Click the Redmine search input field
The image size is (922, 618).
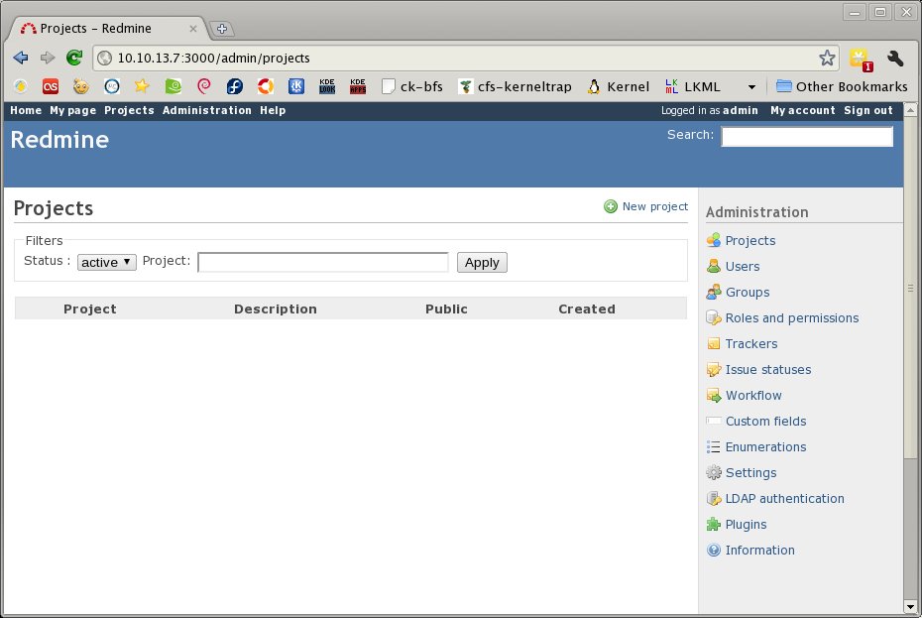click(807, 137)
